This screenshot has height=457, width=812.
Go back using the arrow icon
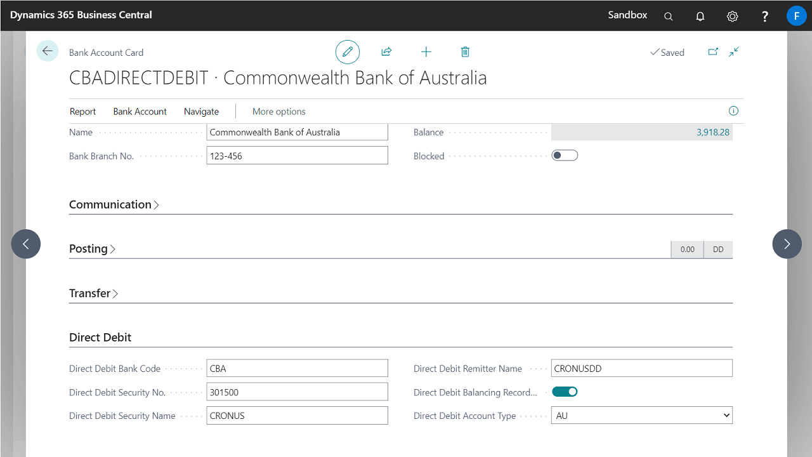[x=47, y=51]
